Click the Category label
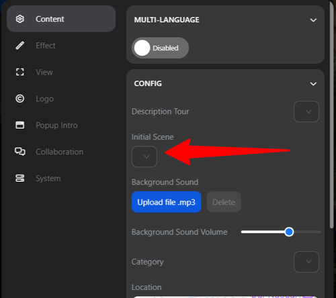Image resolution: width=336 pixels, height=298 pixels. (148, 262)
